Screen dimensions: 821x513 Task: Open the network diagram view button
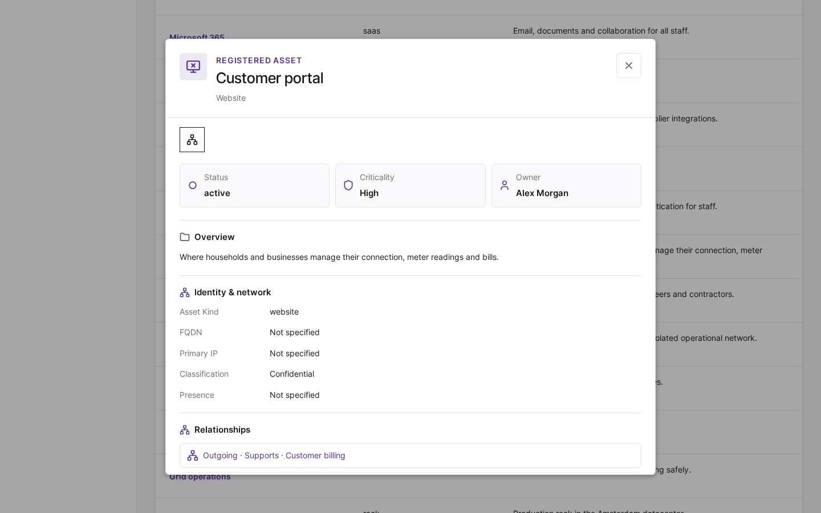(x=192, y=140)
